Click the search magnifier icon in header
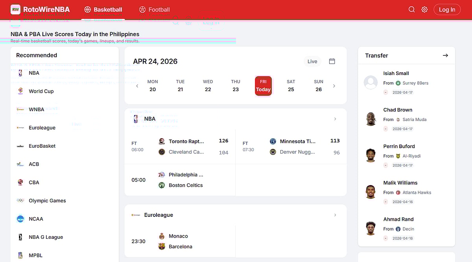The height and width of the screenshot is (262, 472). pyautogui.click(x=411, y=9)
